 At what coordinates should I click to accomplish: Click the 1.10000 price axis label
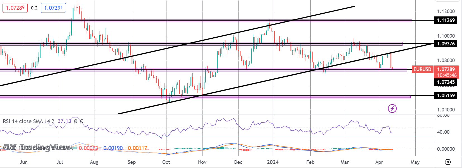coord(446,36)
